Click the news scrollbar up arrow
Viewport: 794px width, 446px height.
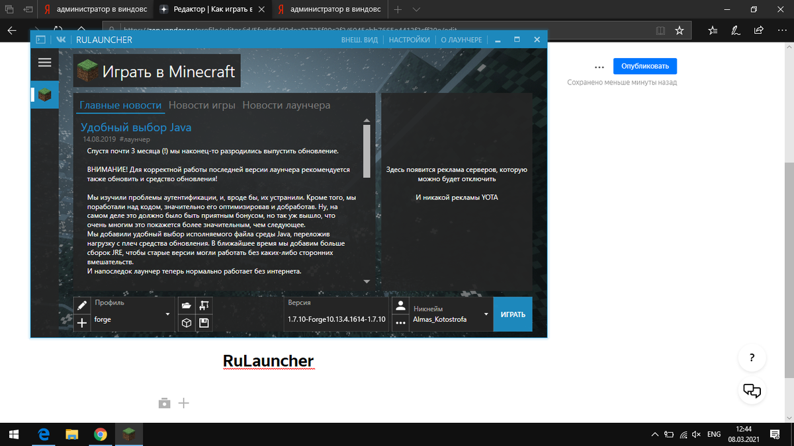click(x=367, y=121)
